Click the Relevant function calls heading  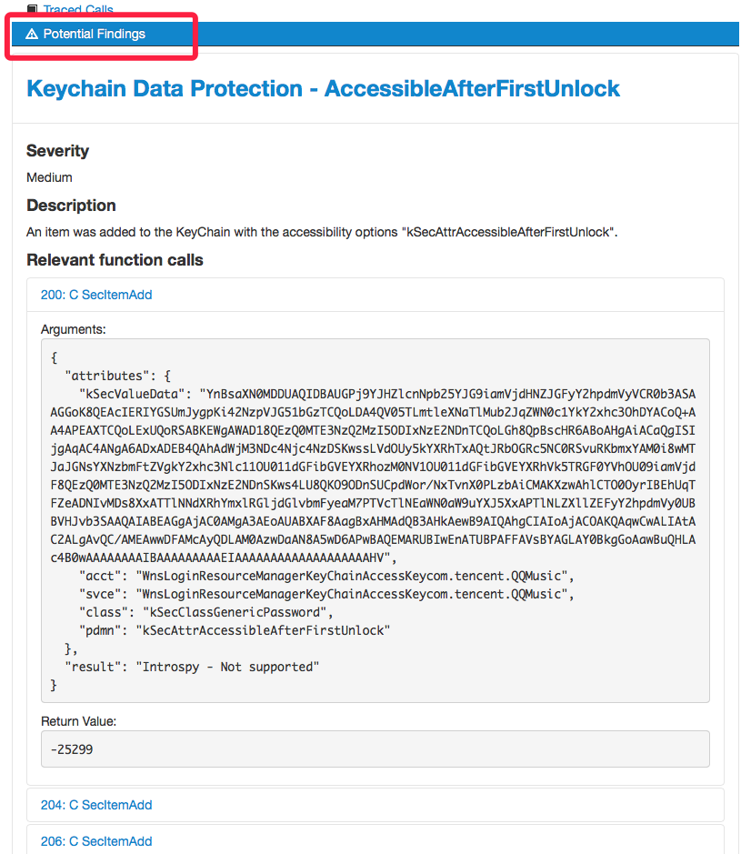115,260
